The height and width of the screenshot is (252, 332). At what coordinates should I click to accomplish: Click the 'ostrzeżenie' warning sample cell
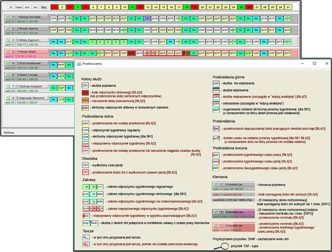[x=216, y=104]
